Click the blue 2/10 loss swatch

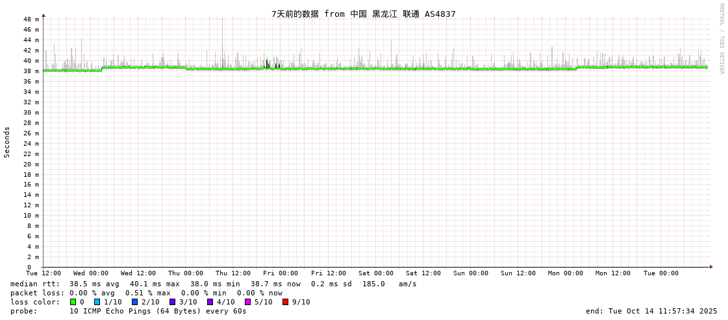[x=134, y=302]
